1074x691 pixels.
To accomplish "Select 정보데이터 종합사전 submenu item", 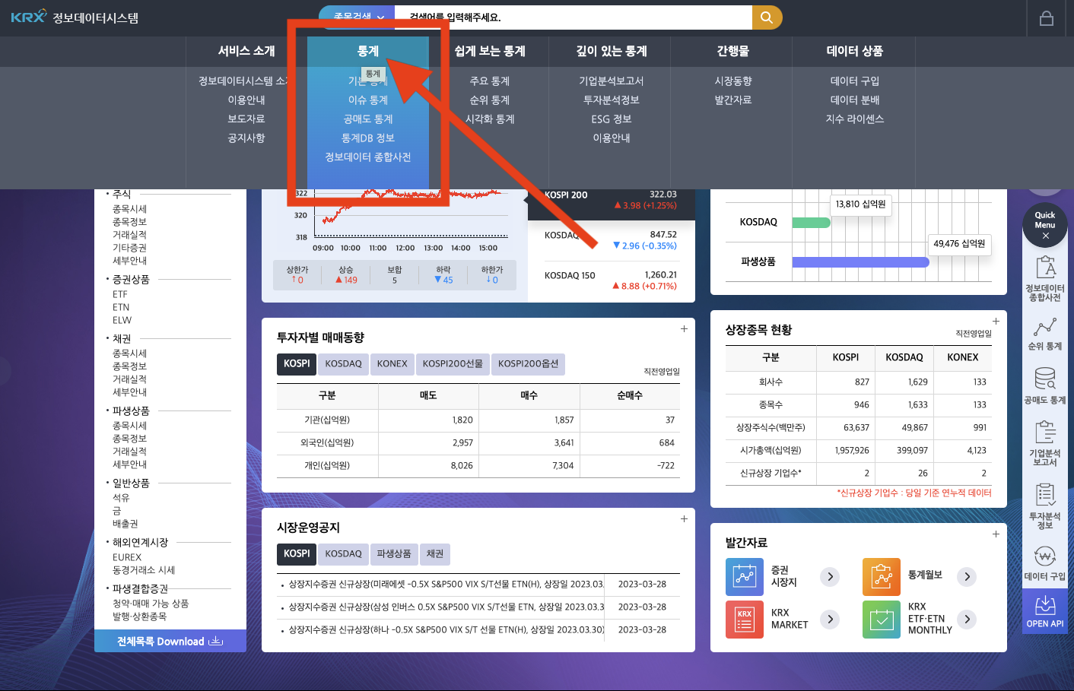I will tap(368, 157).
